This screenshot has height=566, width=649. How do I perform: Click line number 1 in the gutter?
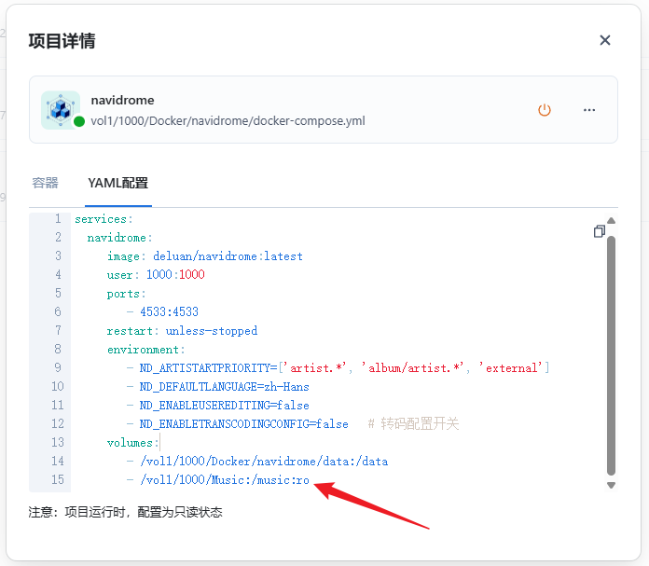(57, 219)
